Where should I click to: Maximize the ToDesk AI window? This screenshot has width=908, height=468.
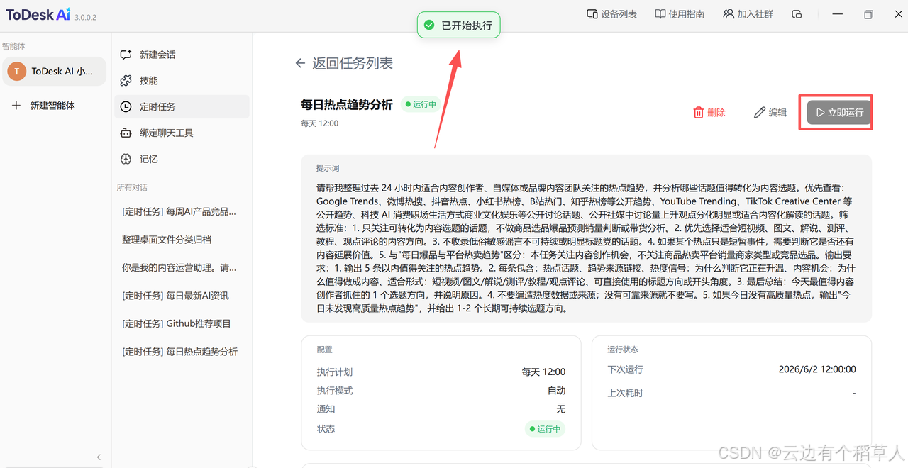[x=868, y=14]
